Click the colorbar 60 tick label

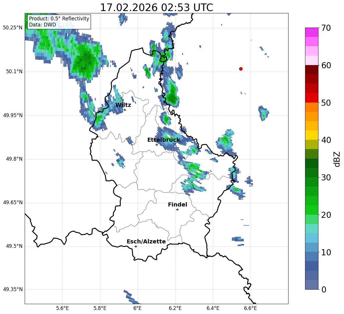point(326,65)
